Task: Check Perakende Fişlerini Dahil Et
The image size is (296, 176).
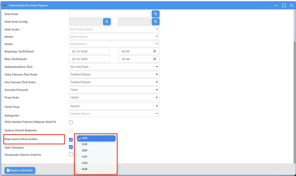Action: [x=71, y=154]
